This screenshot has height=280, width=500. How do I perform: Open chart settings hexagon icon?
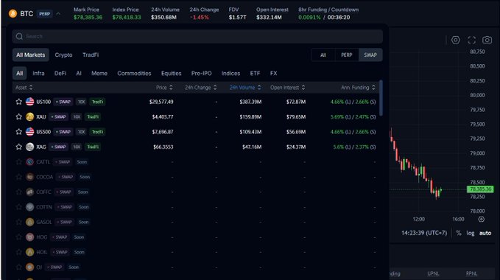(455, 40)
